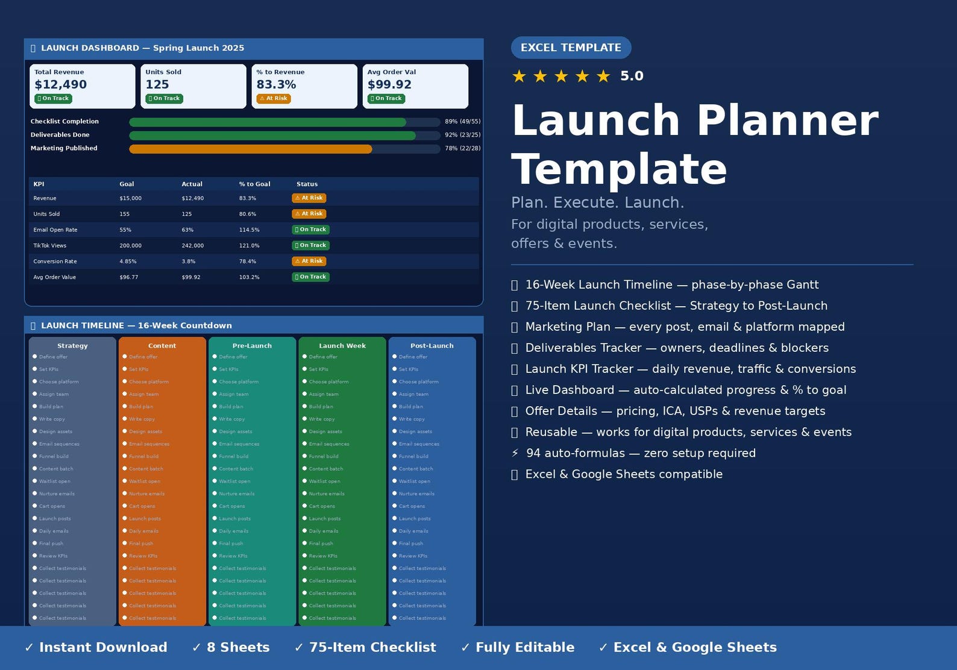
Task: Click the 125 Units Sold card value
Action: (157, 85)
